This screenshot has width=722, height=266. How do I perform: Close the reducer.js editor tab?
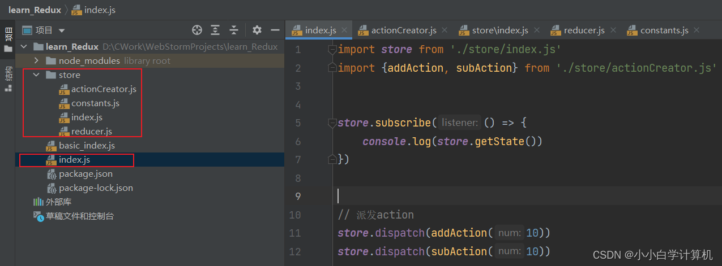click(x=613, y=30)
